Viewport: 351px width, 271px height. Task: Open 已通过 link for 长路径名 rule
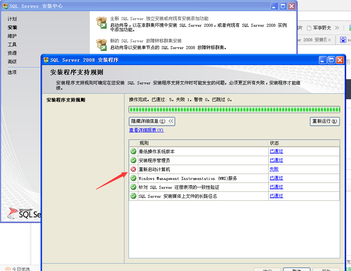pyautogui.click(x=276, y=196)
